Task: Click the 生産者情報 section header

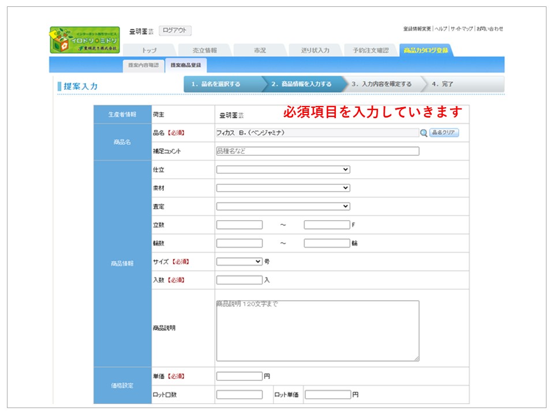Action: pos(122,114)
